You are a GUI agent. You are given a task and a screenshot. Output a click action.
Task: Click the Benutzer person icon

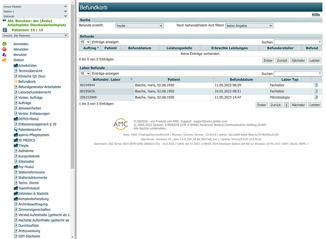tap(4, 55)
